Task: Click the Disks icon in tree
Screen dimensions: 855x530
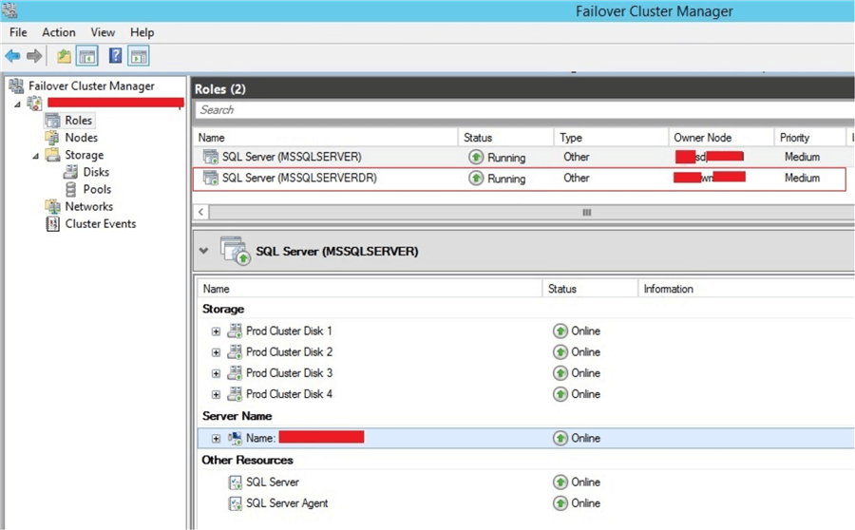Action: click(x=71, y=172)
